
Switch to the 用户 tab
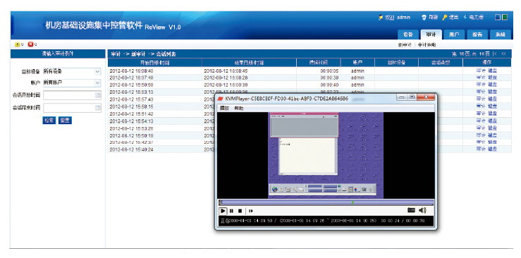(x=454, y=35)
